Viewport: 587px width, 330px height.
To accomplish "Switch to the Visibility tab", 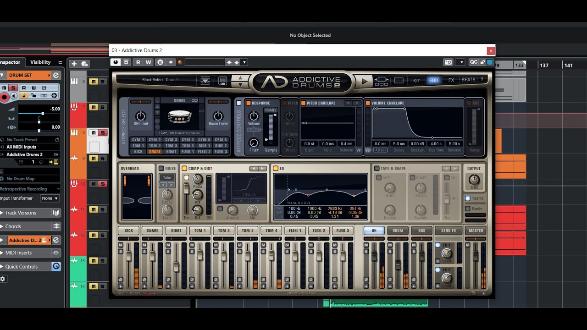I will tap(40, 62).
